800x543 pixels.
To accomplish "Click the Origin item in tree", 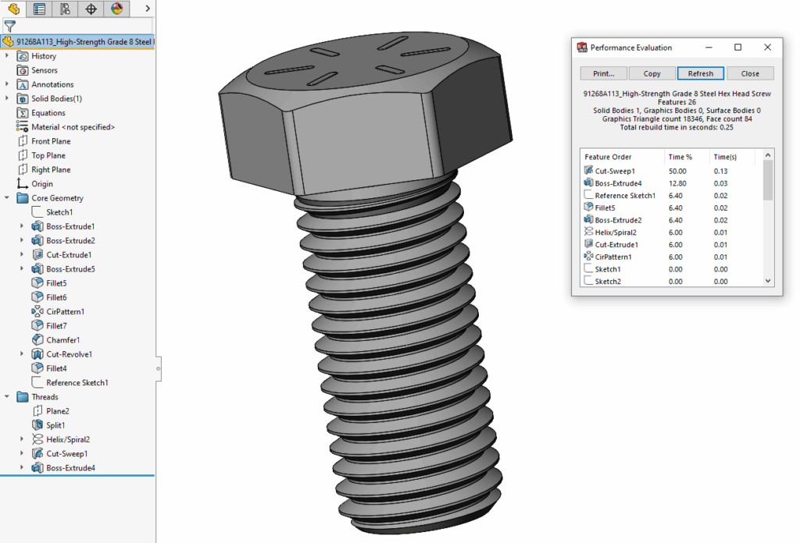I will 42,184.
